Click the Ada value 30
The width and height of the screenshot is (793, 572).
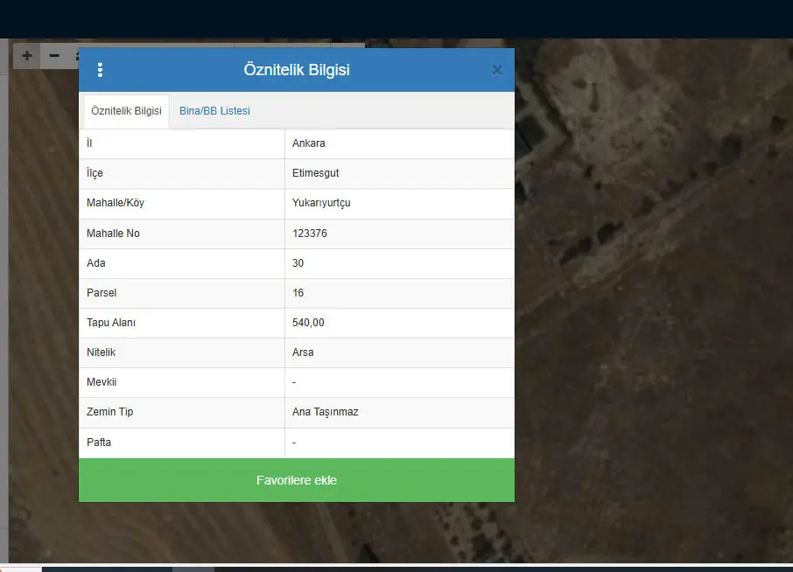click(x=298, y=263)
